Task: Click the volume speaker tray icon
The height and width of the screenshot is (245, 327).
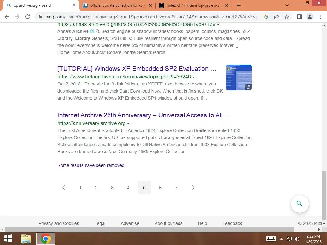Action: point(297,239)
